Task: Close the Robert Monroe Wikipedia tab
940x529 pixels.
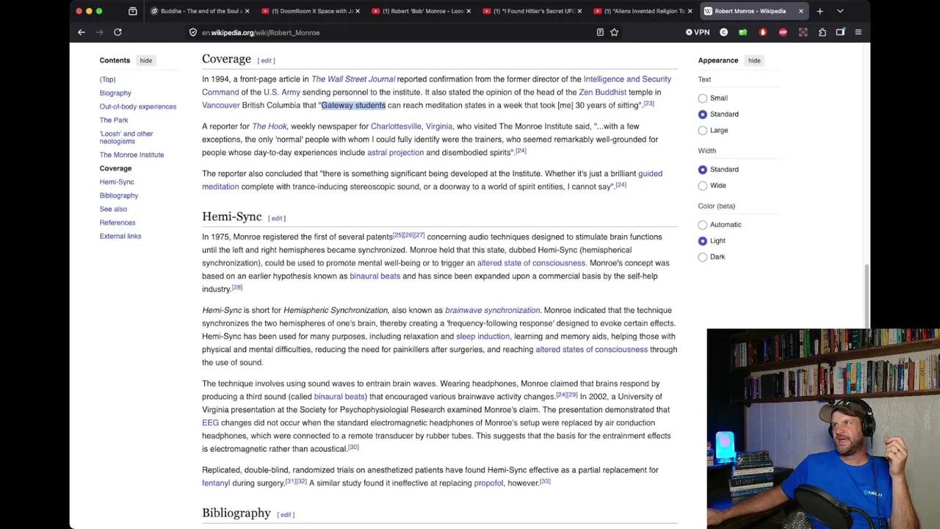Action: (800, 11)
